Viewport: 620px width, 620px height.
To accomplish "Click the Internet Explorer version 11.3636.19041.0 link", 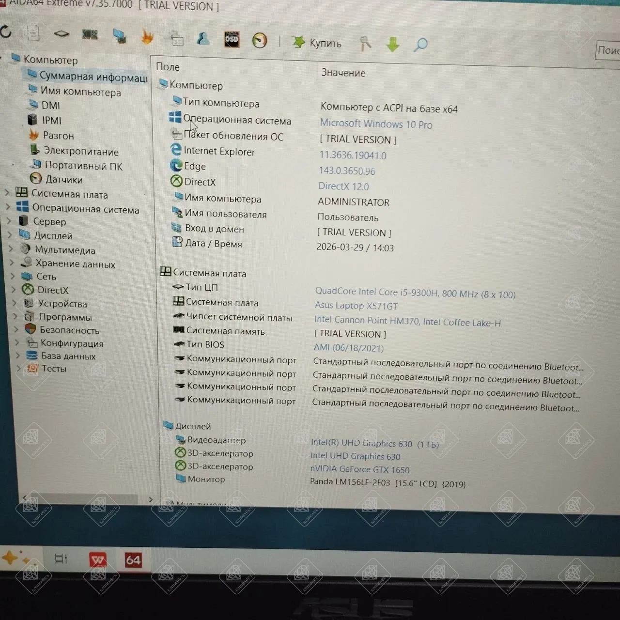I will tap(353, 155).
